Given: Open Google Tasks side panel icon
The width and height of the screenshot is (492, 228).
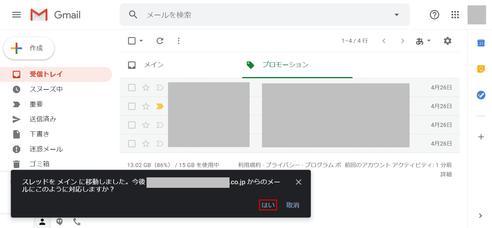Looking at the screenshot, I should 481,95.
